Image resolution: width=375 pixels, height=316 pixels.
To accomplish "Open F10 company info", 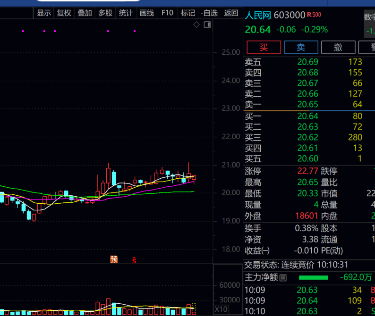I will click(167, 13).
